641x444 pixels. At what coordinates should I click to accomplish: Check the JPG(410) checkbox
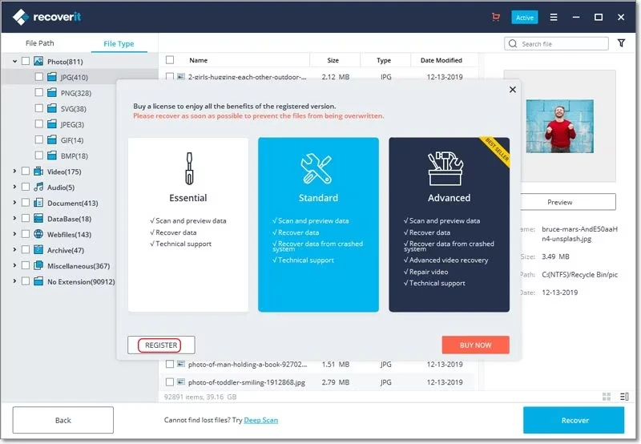[38, 76]
